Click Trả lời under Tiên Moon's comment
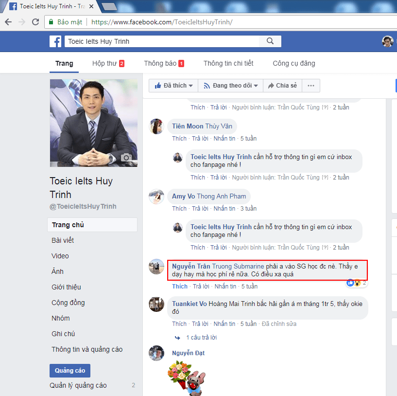 coord(200,139)
